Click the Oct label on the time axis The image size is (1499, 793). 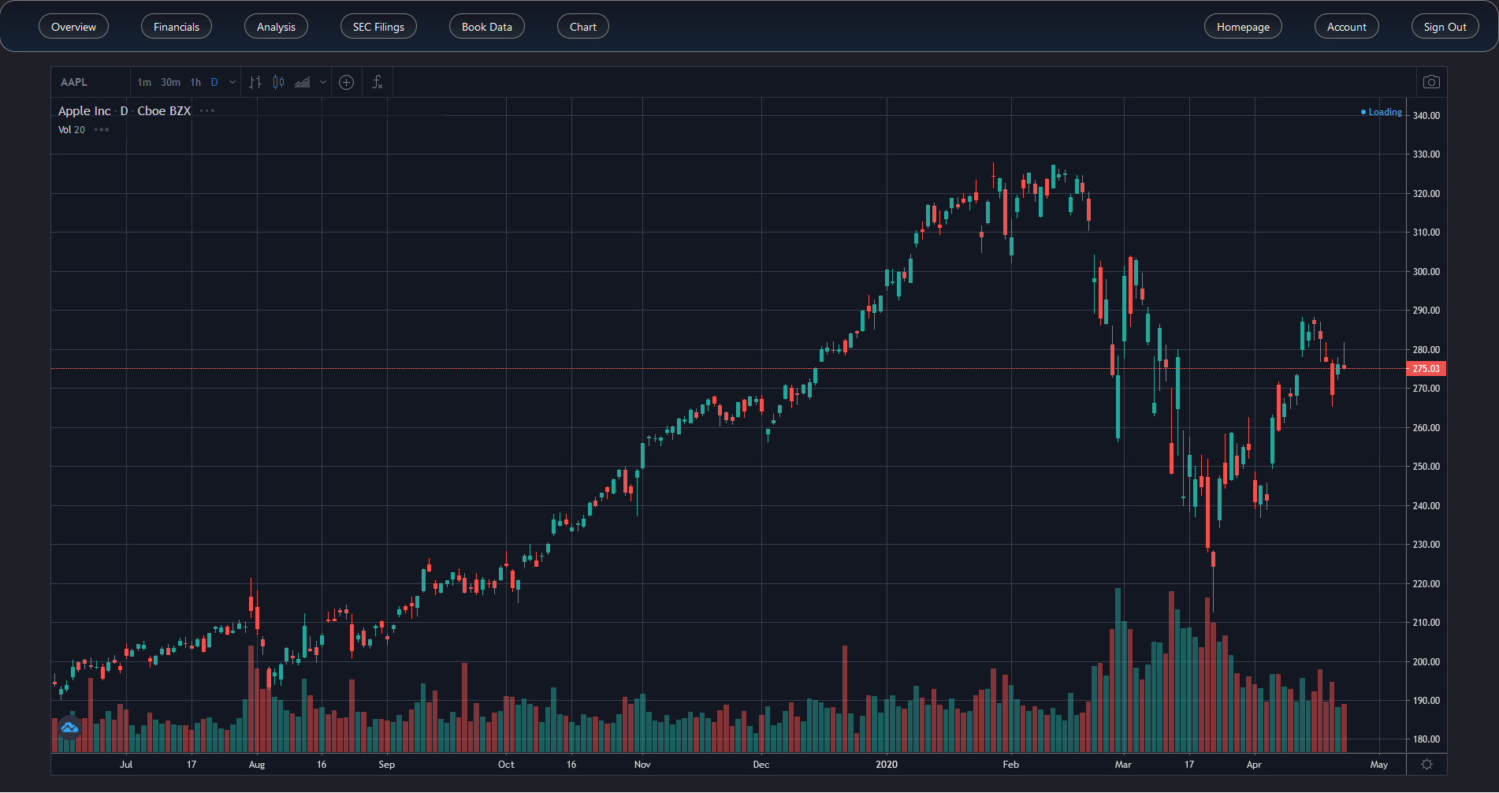tap(506, 765)
